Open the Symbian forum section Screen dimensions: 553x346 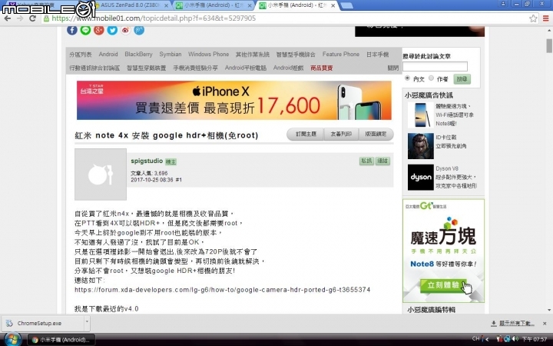coord(171,54)
